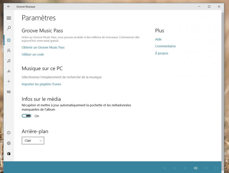Image resolution: width=229 pixels, height=173 pixels.
Task: Create new playlist with plus icon
Action: pos(9,81)
